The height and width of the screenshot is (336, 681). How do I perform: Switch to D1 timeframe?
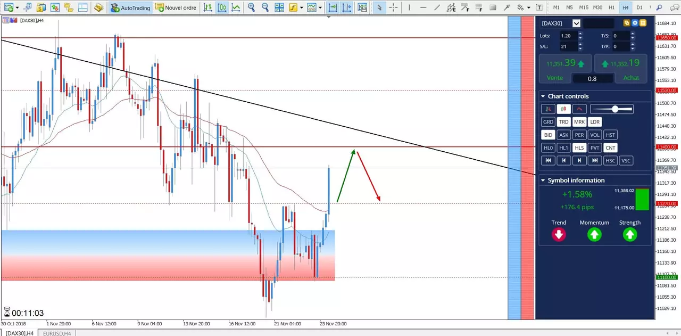640,7
